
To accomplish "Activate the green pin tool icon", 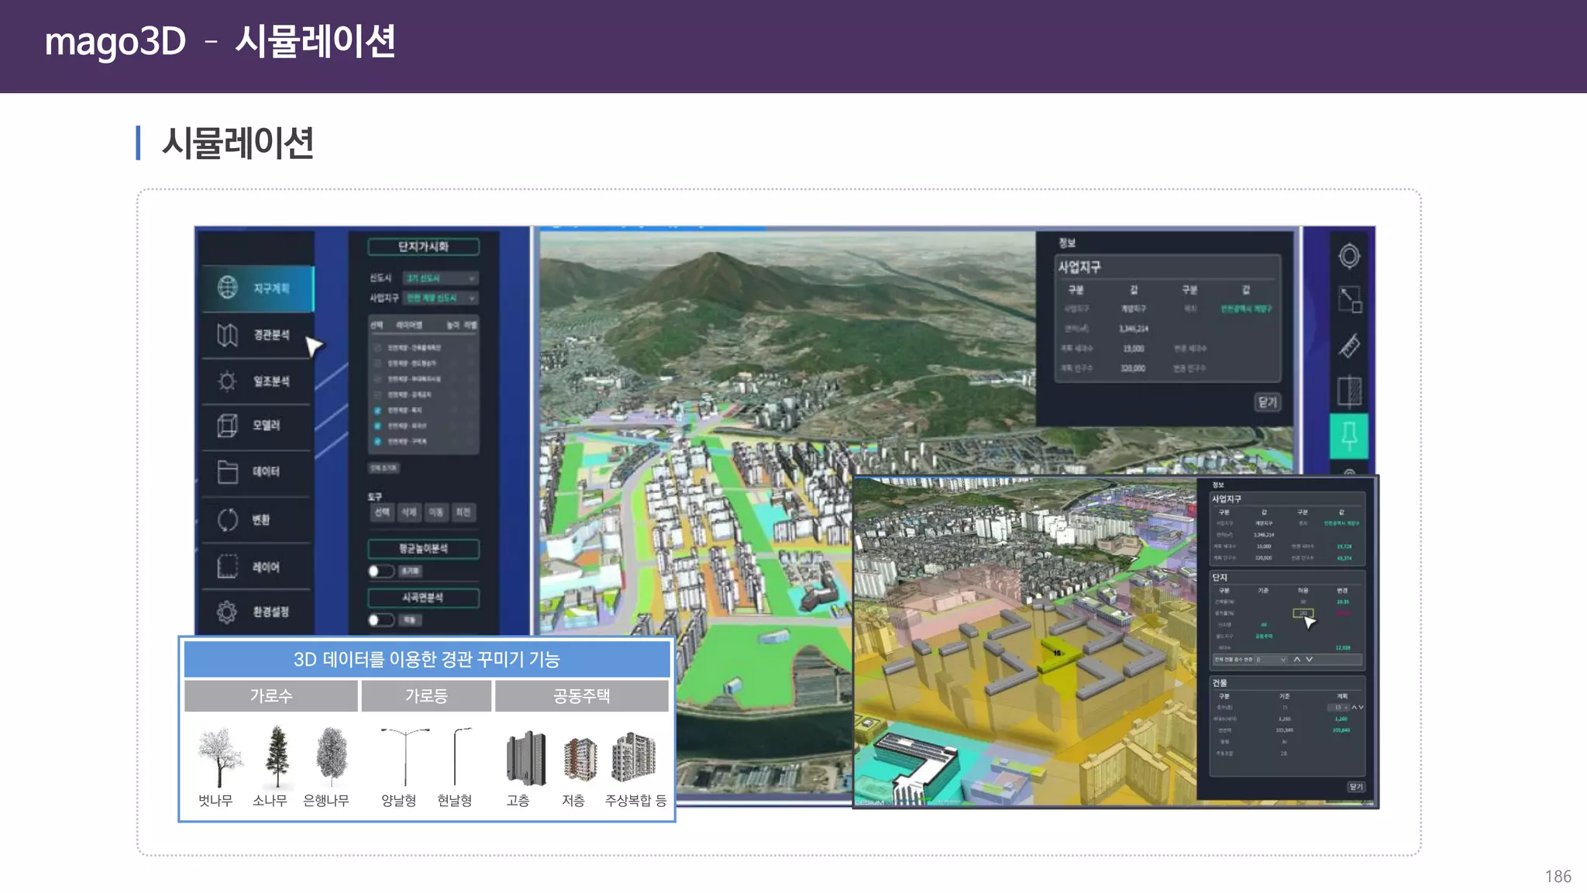I will (1349, 435).
